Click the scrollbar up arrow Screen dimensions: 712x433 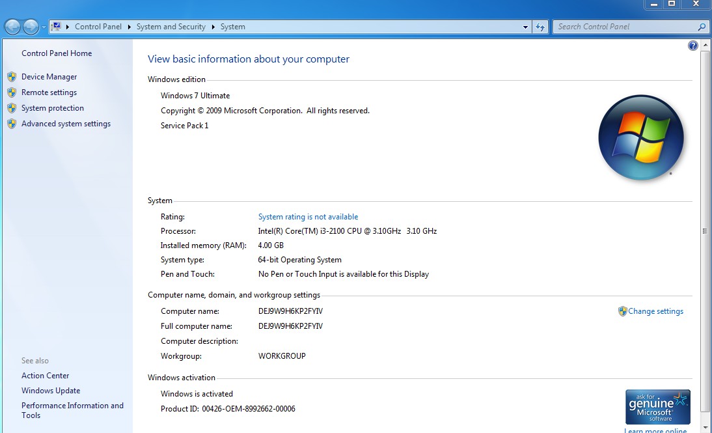coord(705,45)
